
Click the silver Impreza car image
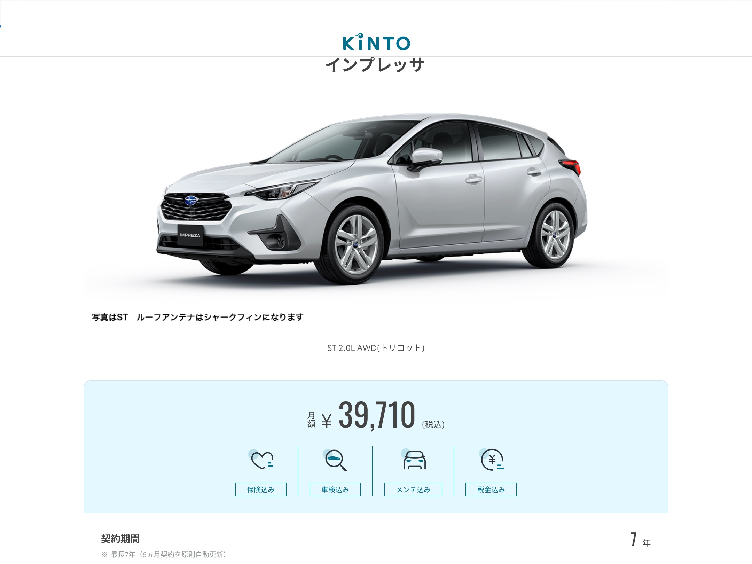click(x=372, y=198)
